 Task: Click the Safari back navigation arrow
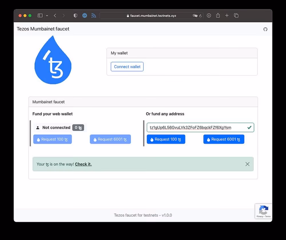[x=55, y=15]
